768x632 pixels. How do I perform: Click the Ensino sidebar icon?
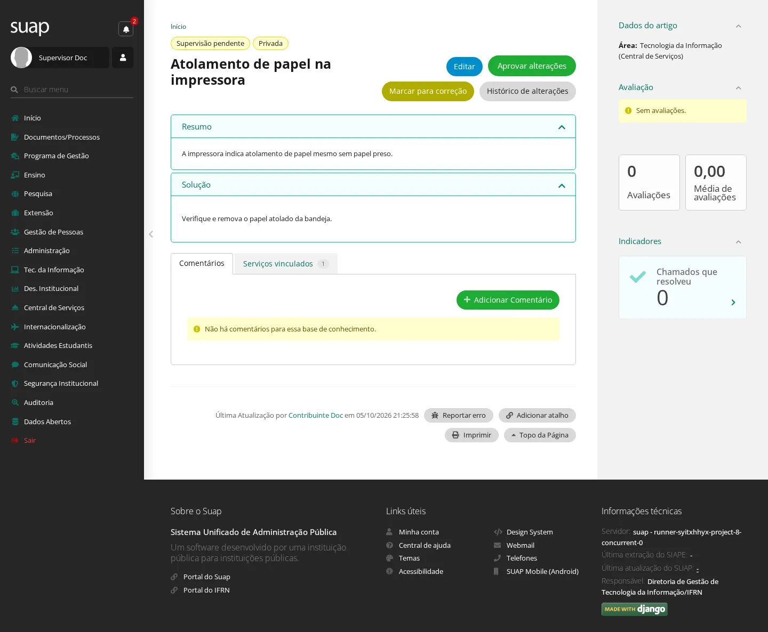tap(15, 175)
